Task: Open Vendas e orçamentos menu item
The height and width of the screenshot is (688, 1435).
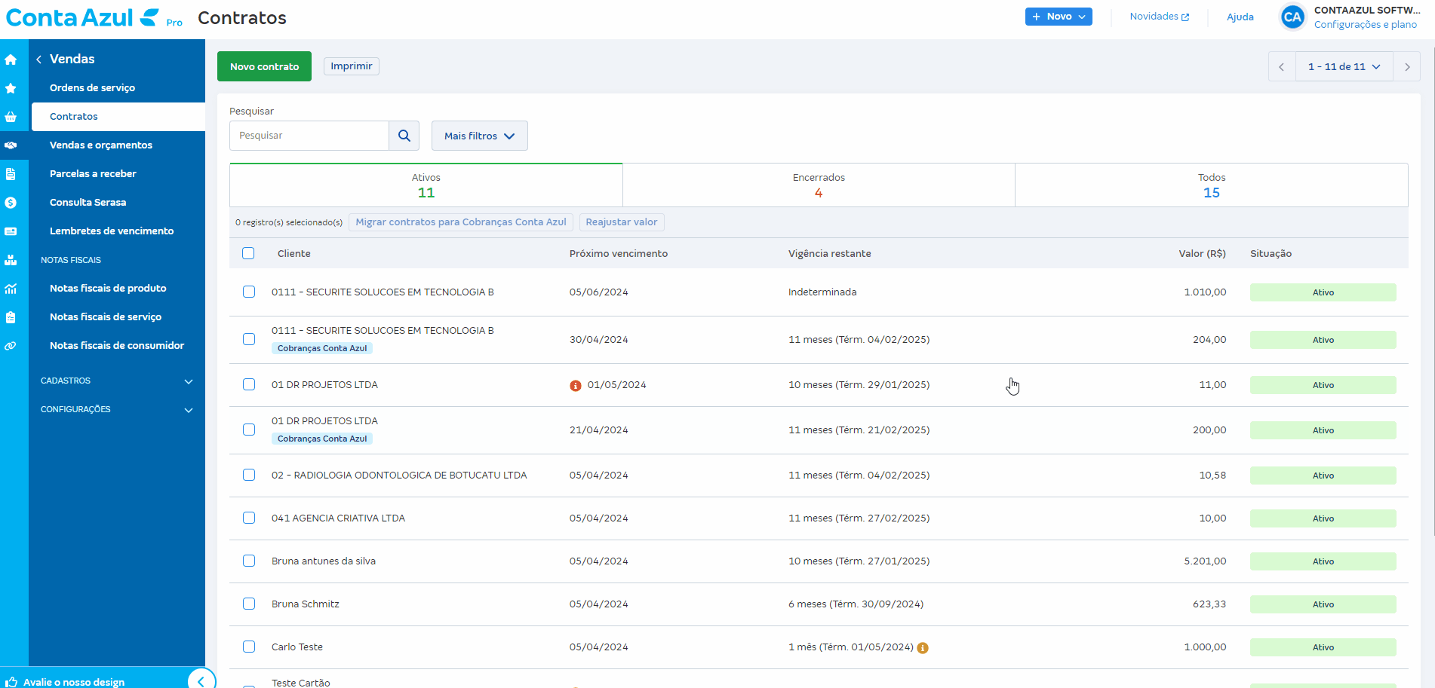Action: click(x=101, y=145)
